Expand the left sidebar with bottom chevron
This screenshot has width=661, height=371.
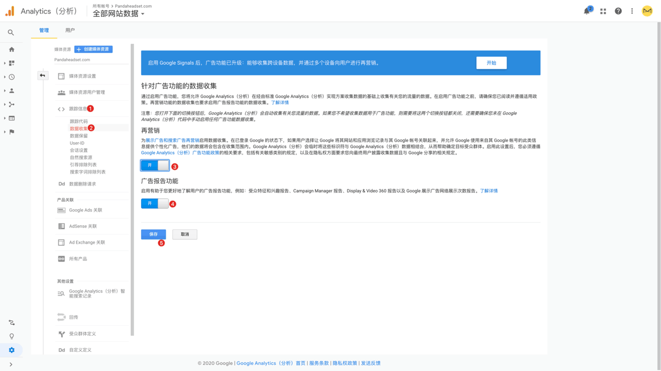(11, 364)
